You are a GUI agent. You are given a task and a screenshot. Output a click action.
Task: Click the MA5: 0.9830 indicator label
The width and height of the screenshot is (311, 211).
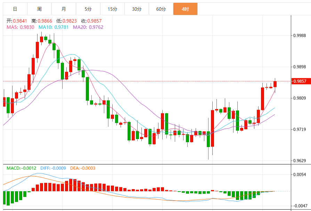coord(21,27)
